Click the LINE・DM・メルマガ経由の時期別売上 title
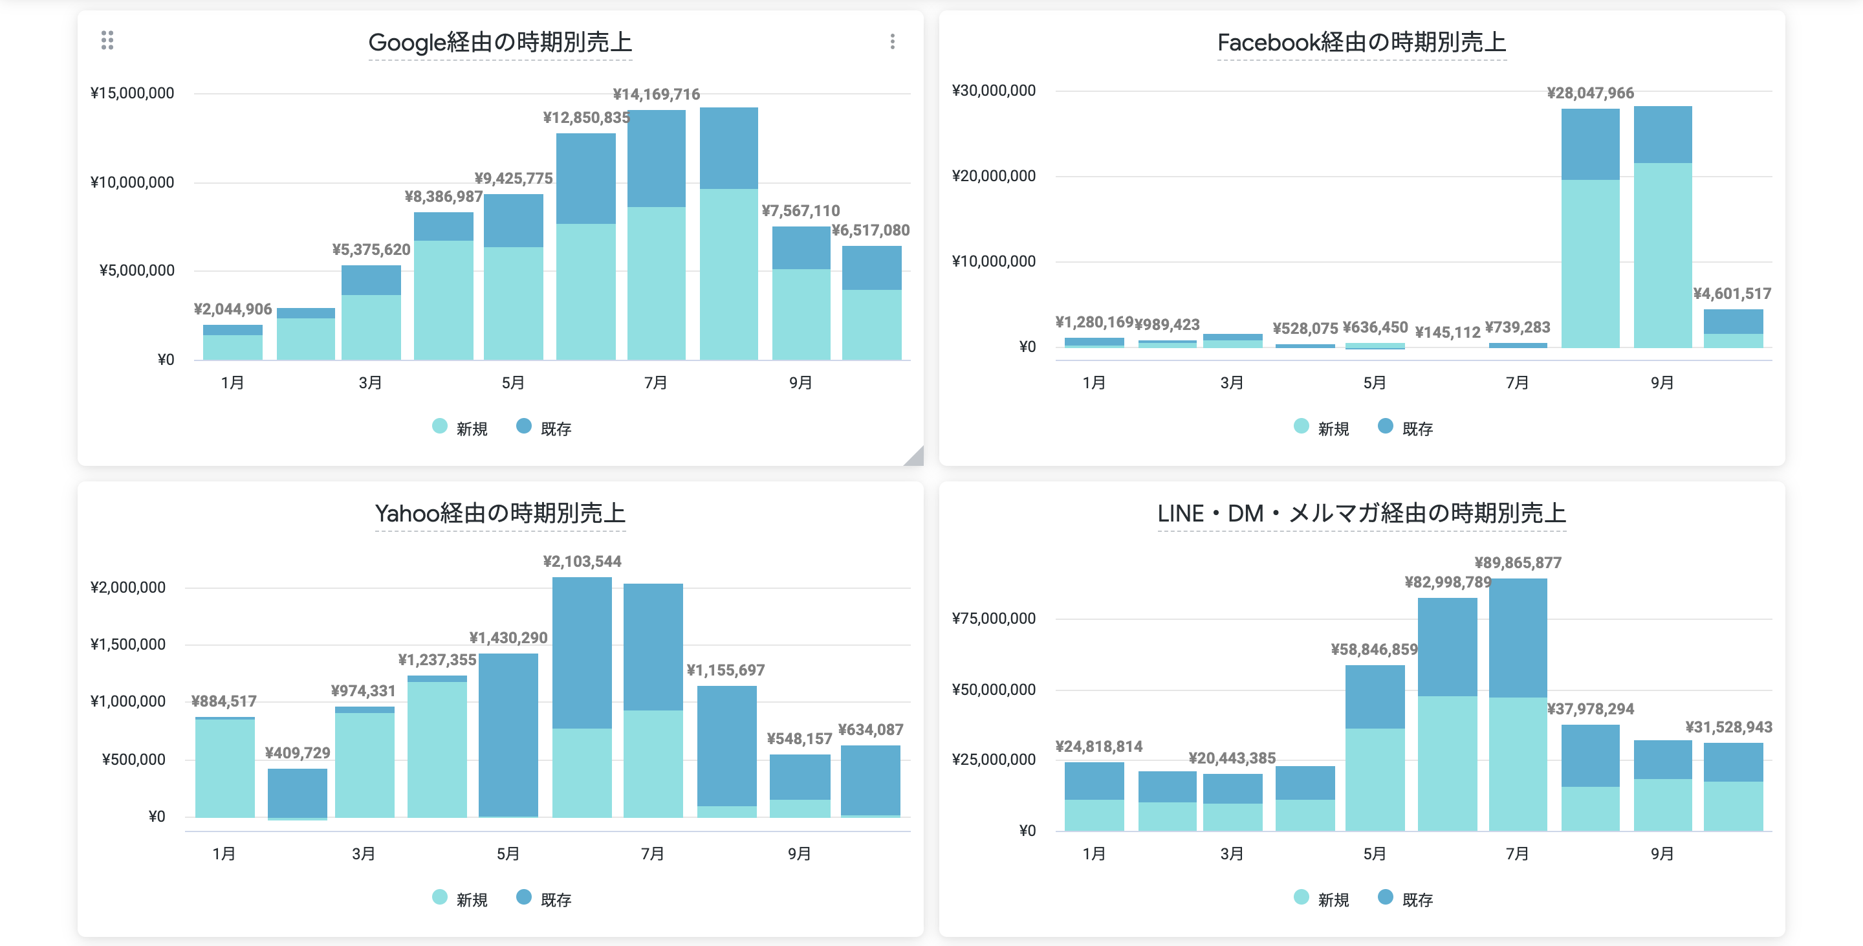This screenshot has height=946, width=1863. point(1361,514)
